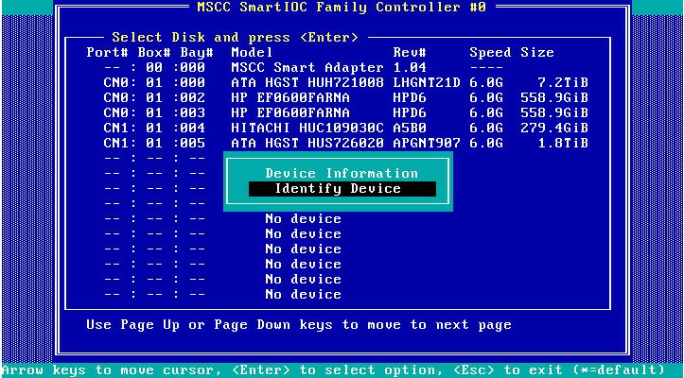Viewport: 684px width, 378px height.
Task: Select the MSCC Smart Adapter row
Action: tap(337, 68)
